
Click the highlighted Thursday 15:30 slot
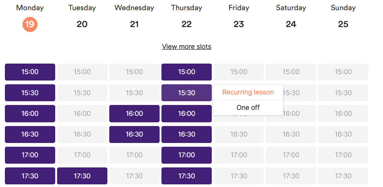[187, 93]
